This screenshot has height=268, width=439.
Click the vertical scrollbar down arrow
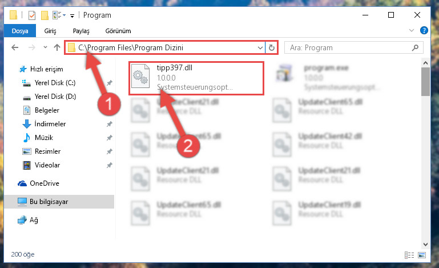click(x=425, y=244)
